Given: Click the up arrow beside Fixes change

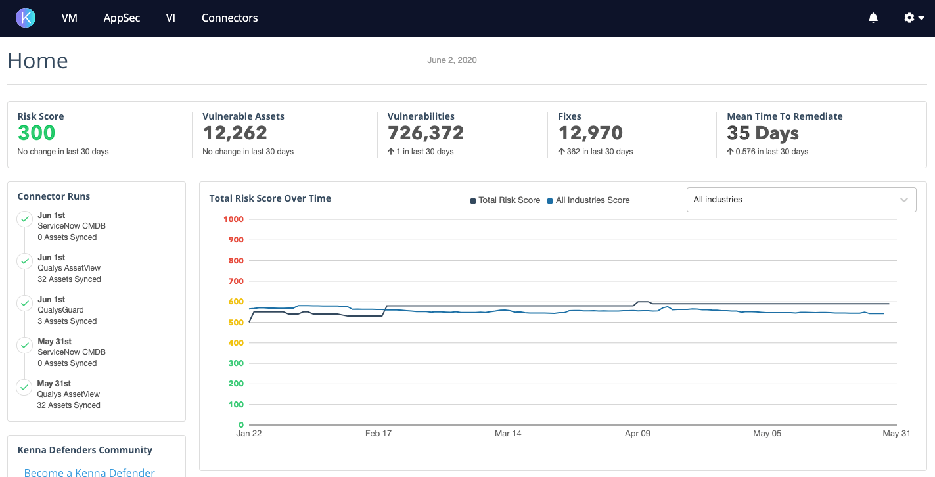Looking at the screenshot, I should tap(562, 152).
